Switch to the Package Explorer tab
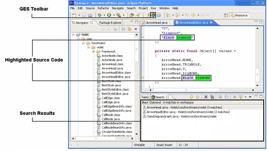Screen dimensions: 267x151 [x=110, y=23]
